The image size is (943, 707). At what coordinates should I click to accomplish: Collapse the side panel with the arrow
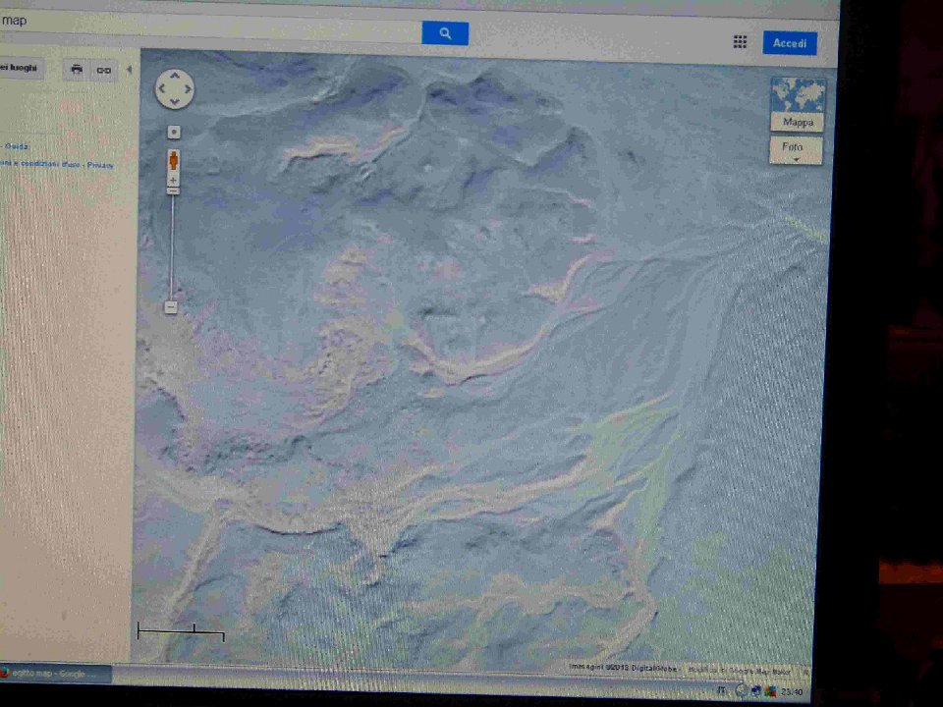[x=129, y=70]
